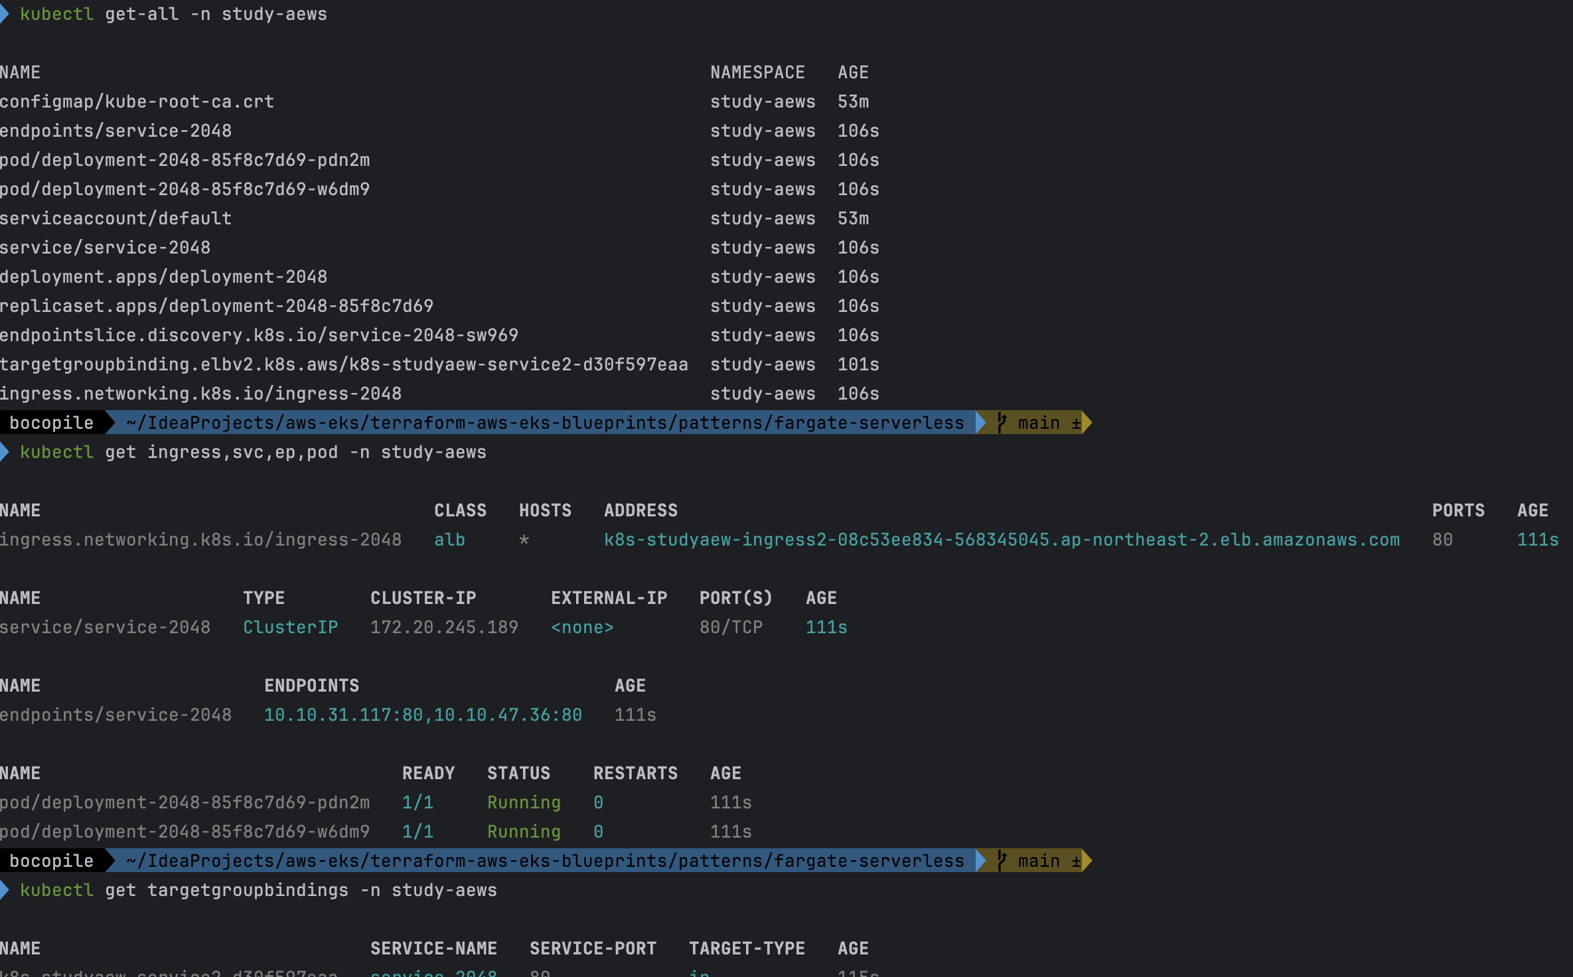This screenshot has width=1573, height=977.
Task: Click the upper bocopile username segment
Action: (x=51, y=423)
